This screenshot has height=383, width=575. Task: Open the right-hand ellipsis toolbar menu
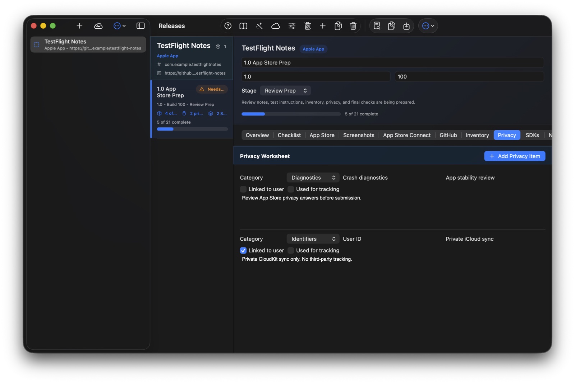coord(428,26)
